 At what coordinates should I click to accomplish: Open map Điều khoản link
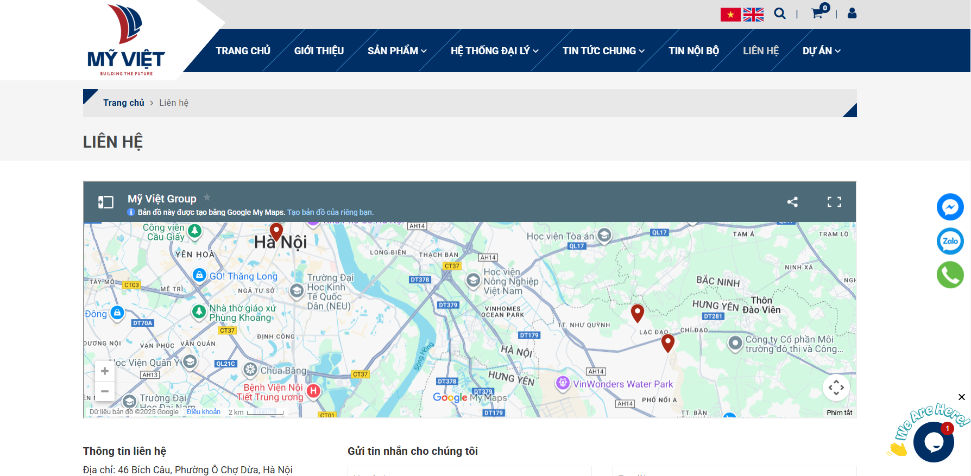point(204,412)
